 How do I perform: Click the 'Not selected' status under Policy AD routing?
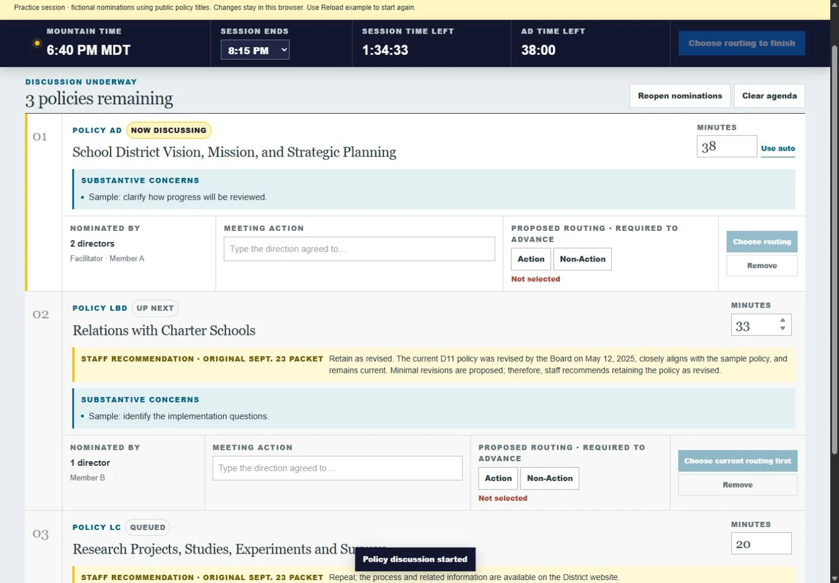pos(536,279)
